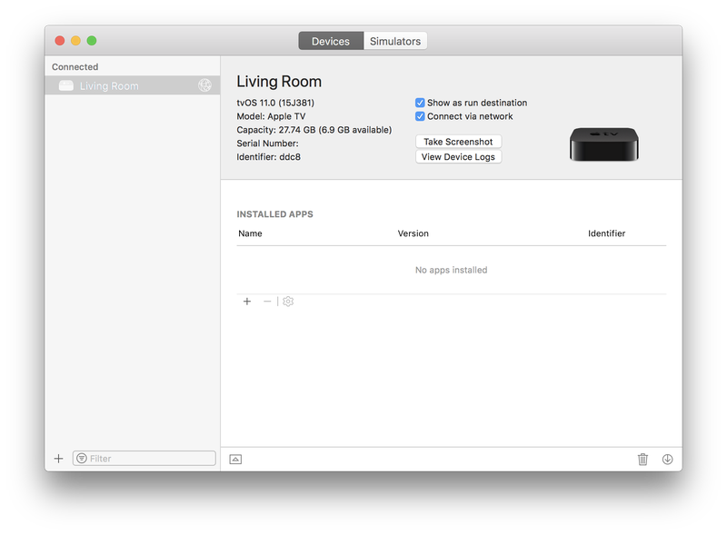Toggle the bottom console panel icon
The height and width of the screenshot is (535, 727).
pyautogui.click(x=235, y=460)
